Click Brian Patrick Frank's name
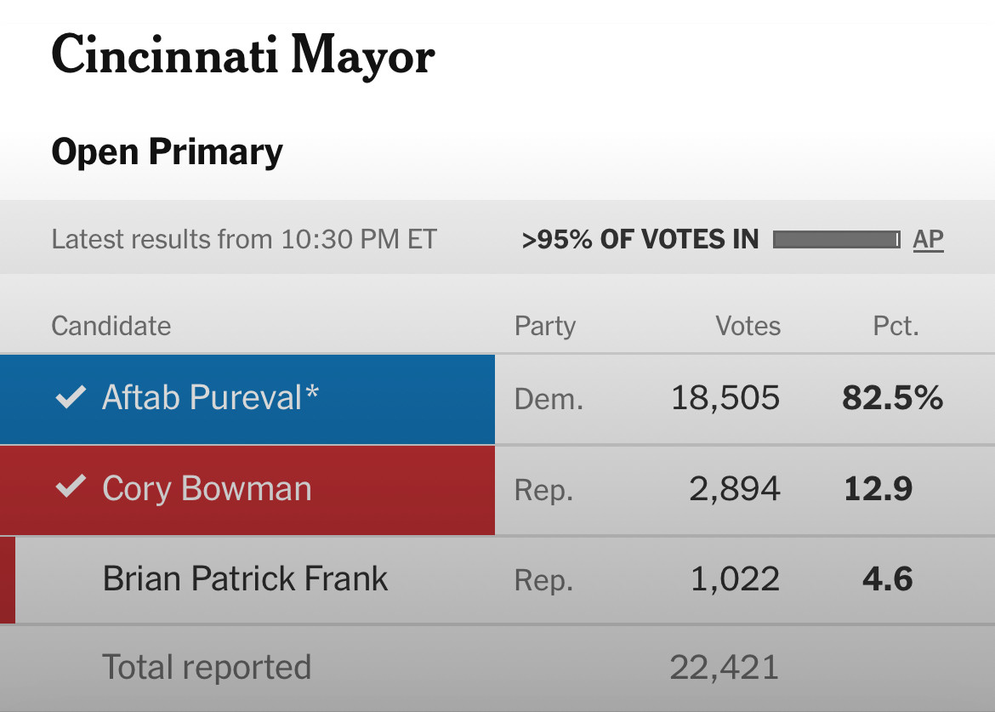Viewport: 995px width, 712px height. pyautogui.click(x=245, y=578)
